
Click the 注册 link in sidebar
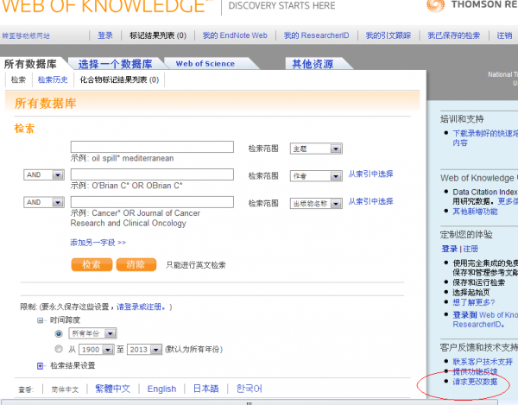click(471, 249)
